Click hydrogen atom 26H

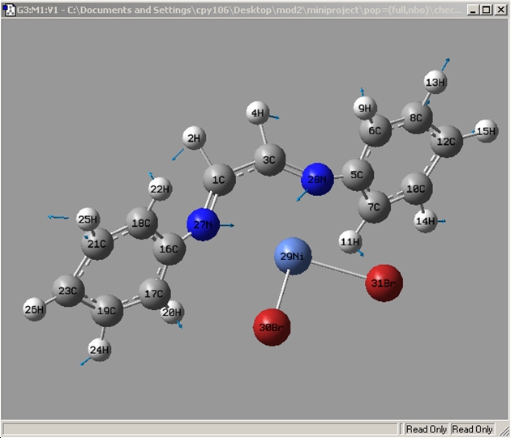point(34,309)
